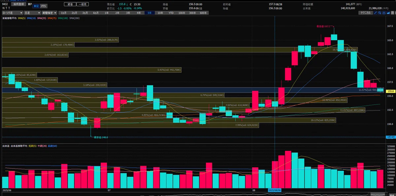Click the 2025/08/06 date cursor label

click(x=275, y=190)
